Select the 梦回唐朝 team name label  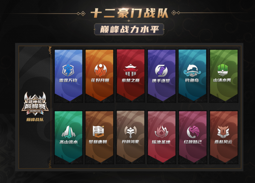tap(98, 142)
